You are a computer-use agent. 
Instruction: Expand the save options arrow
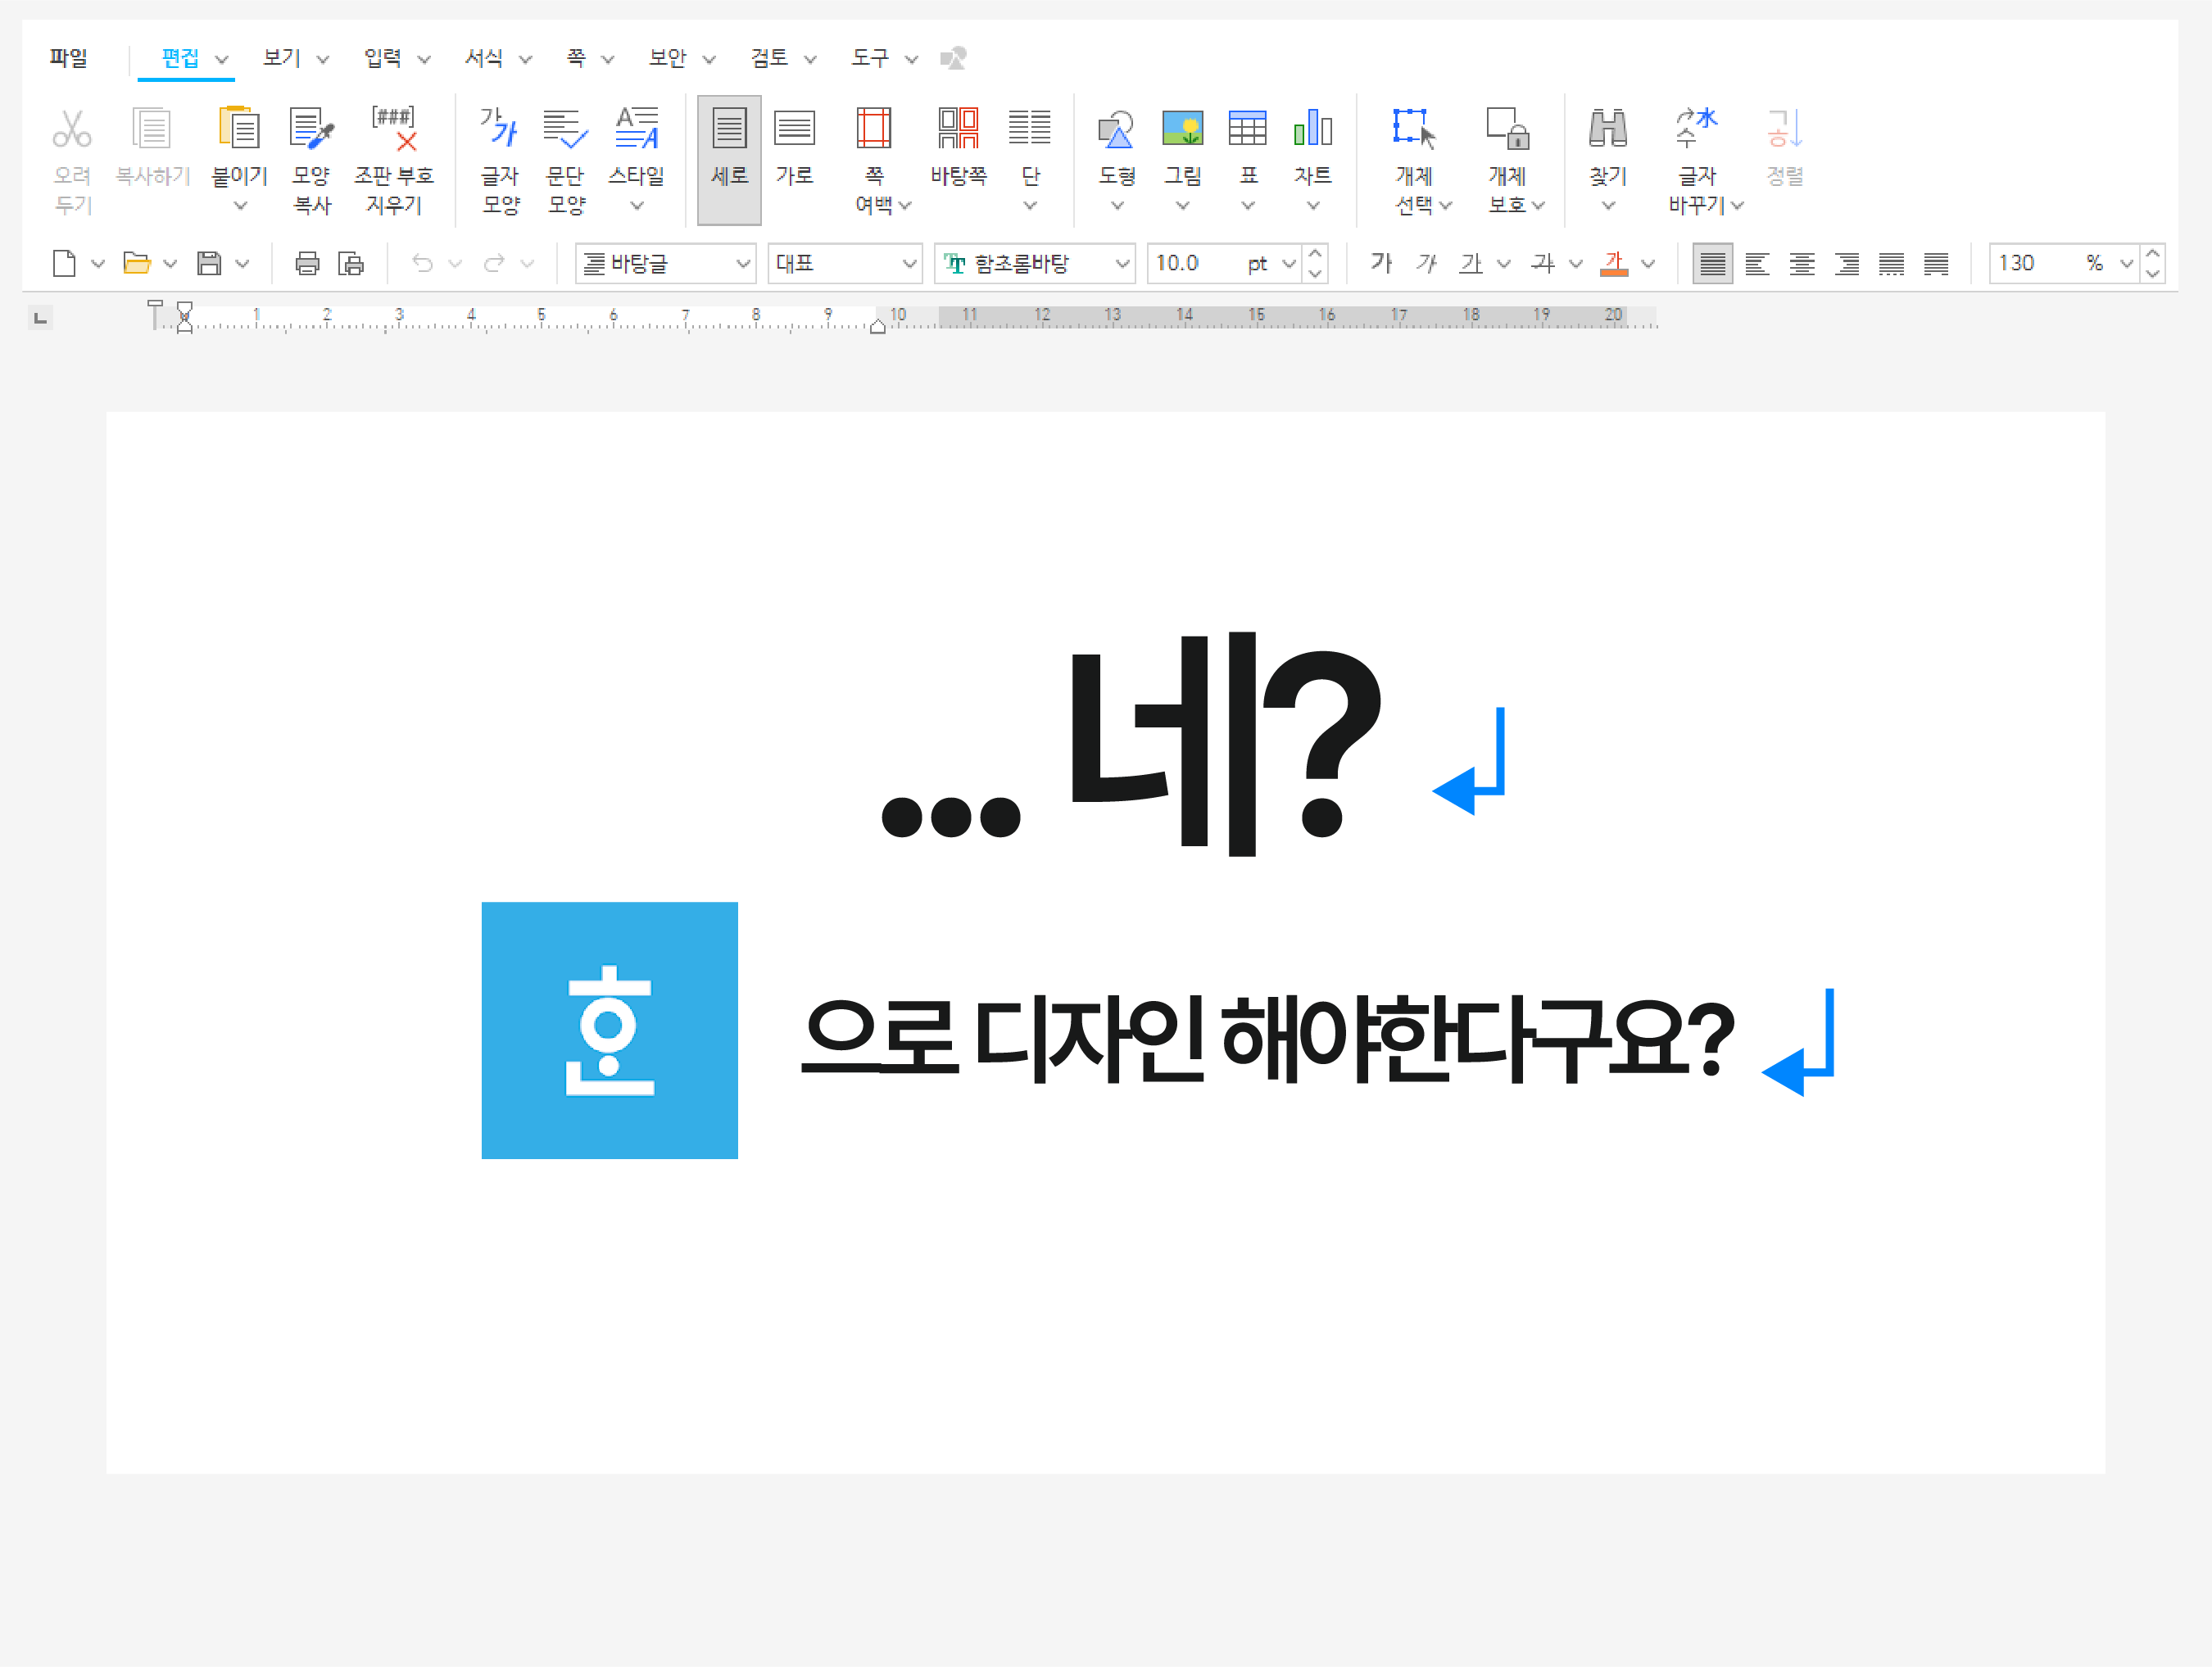(x=242, y=264)
